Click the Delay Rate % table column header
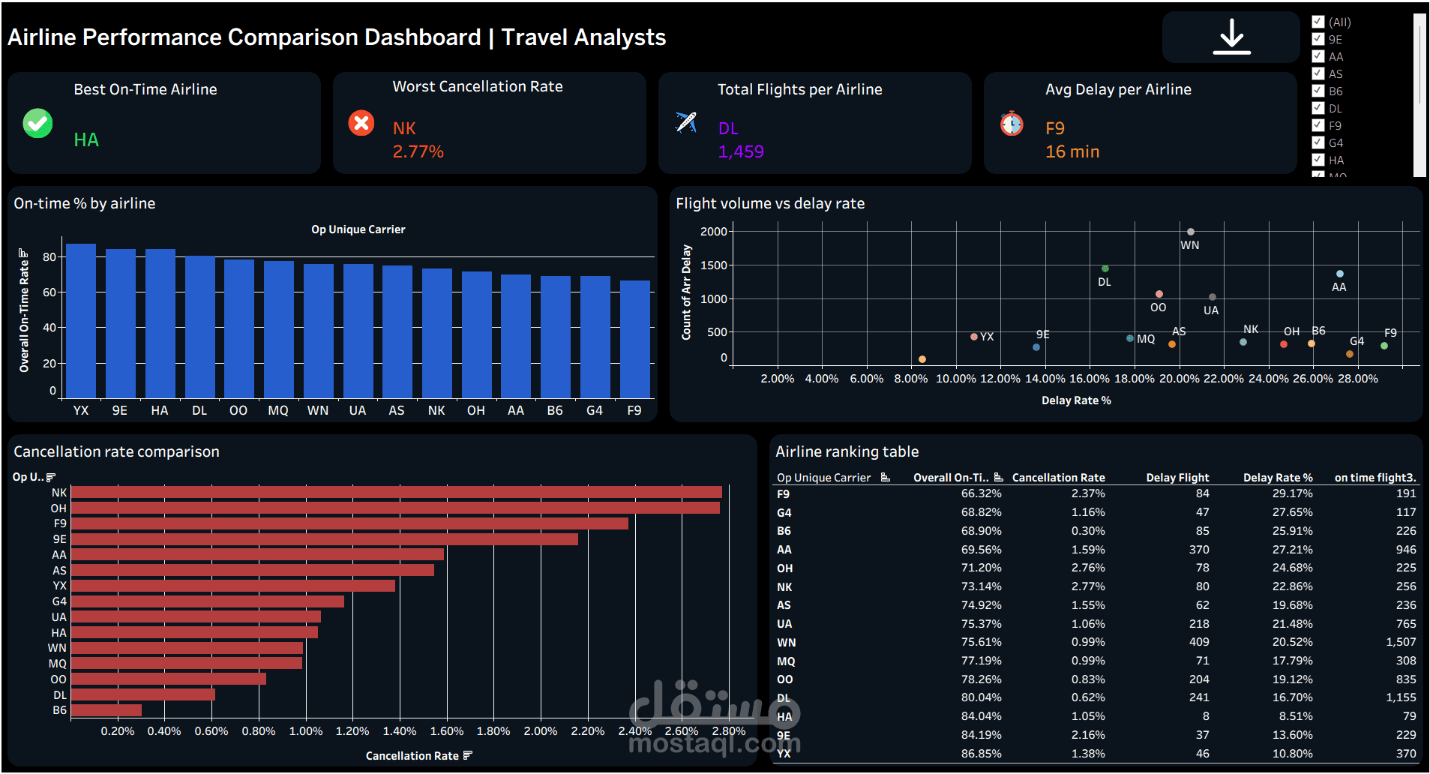Image resolution: width=1430 pixels, height=774 pixels. tap(1278, 478)
